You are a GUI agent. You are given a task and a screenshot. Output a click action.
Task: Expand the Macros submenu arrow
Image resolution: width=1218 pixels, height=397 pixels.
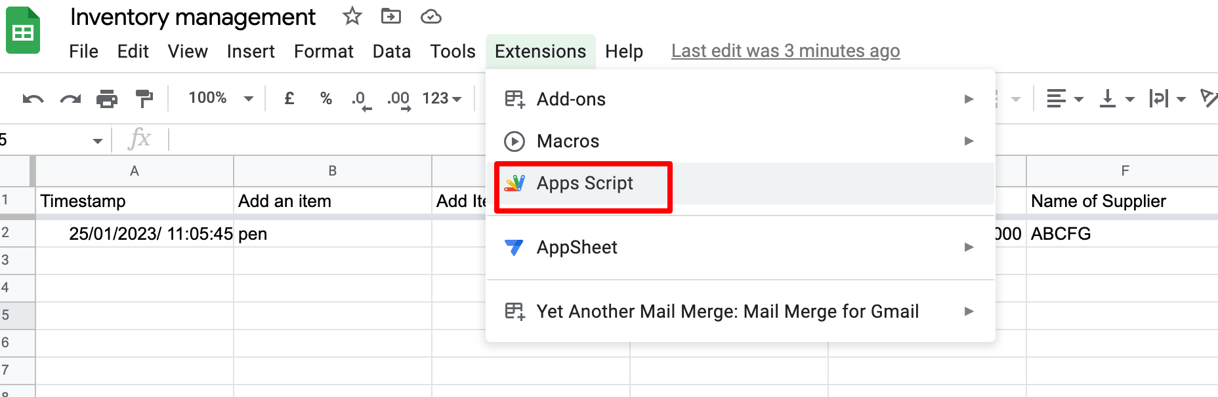(969, 141)
